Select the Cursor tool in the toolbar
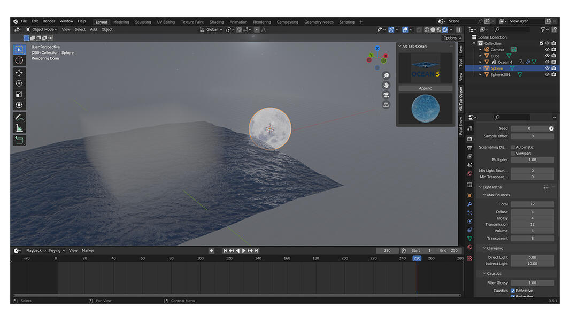The width and height of the screenshot is (570, 321). [x=19, y=60]
